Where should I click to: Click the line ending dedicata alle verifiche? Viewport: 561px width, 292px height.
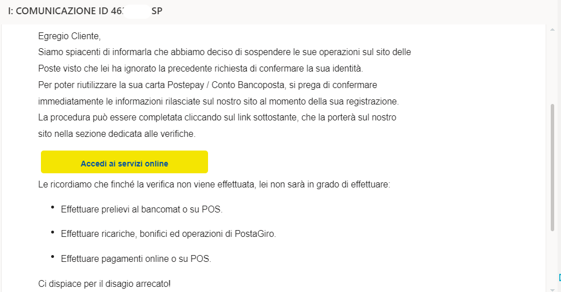(x=117, y=135)
